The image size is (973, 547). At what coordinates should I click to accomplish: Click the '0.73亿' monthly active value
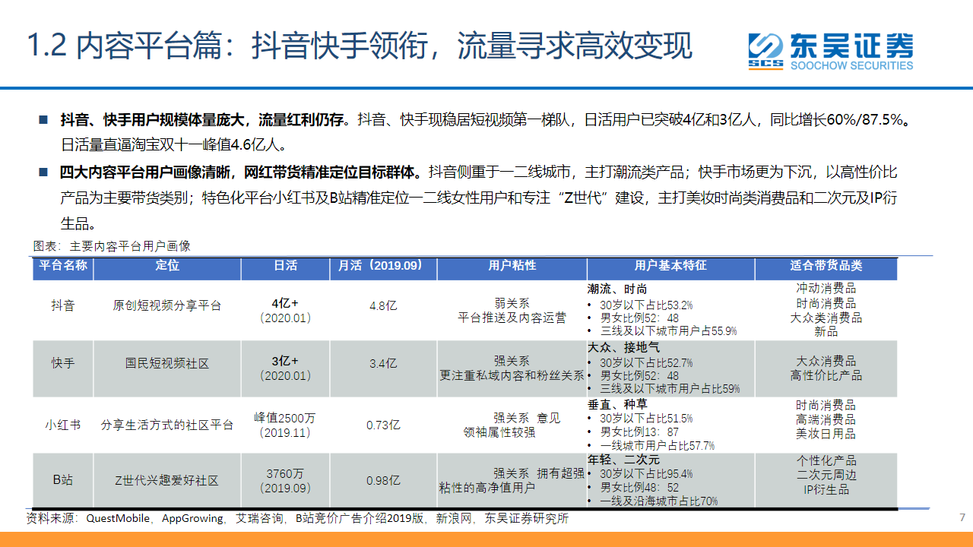383,425
